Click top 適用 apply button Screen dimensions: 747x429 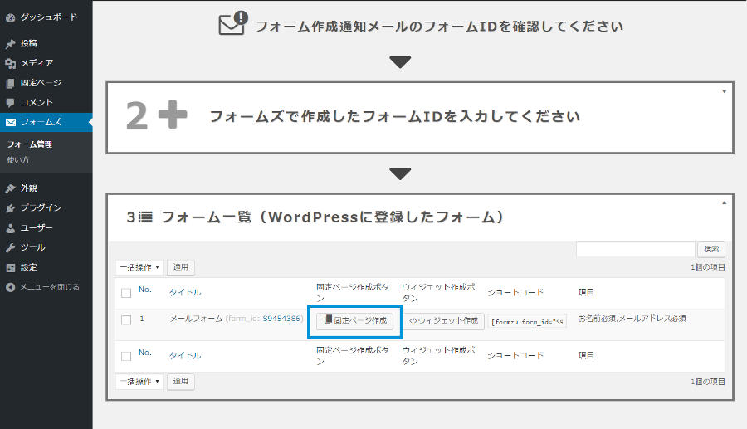(181, 267)
